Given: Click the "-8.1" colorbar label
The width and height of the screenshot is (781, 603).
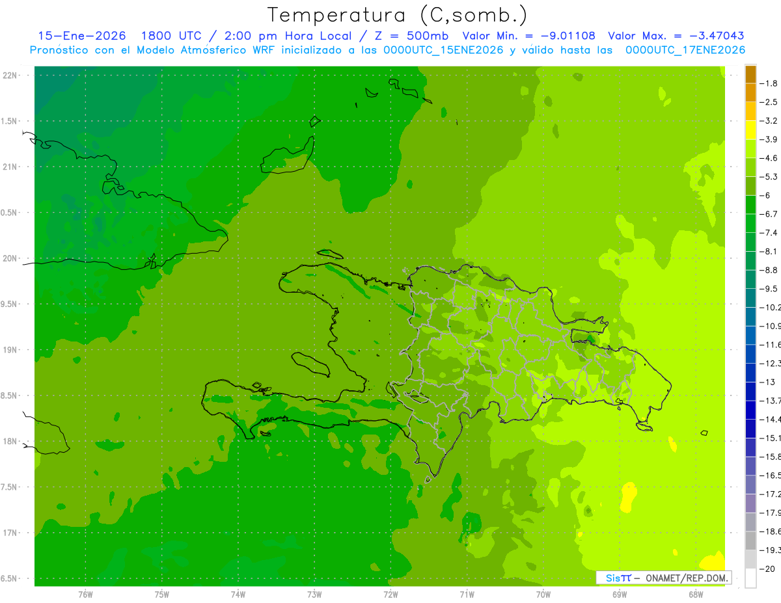Looking at the screenshot, I should 769,252.
